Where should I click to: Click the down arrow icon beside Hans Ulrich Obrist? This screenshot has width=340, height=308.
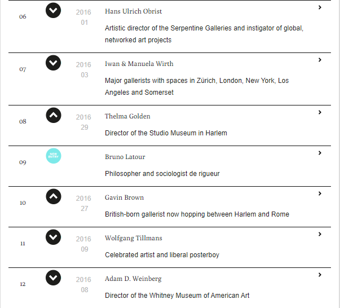point(53,10)
